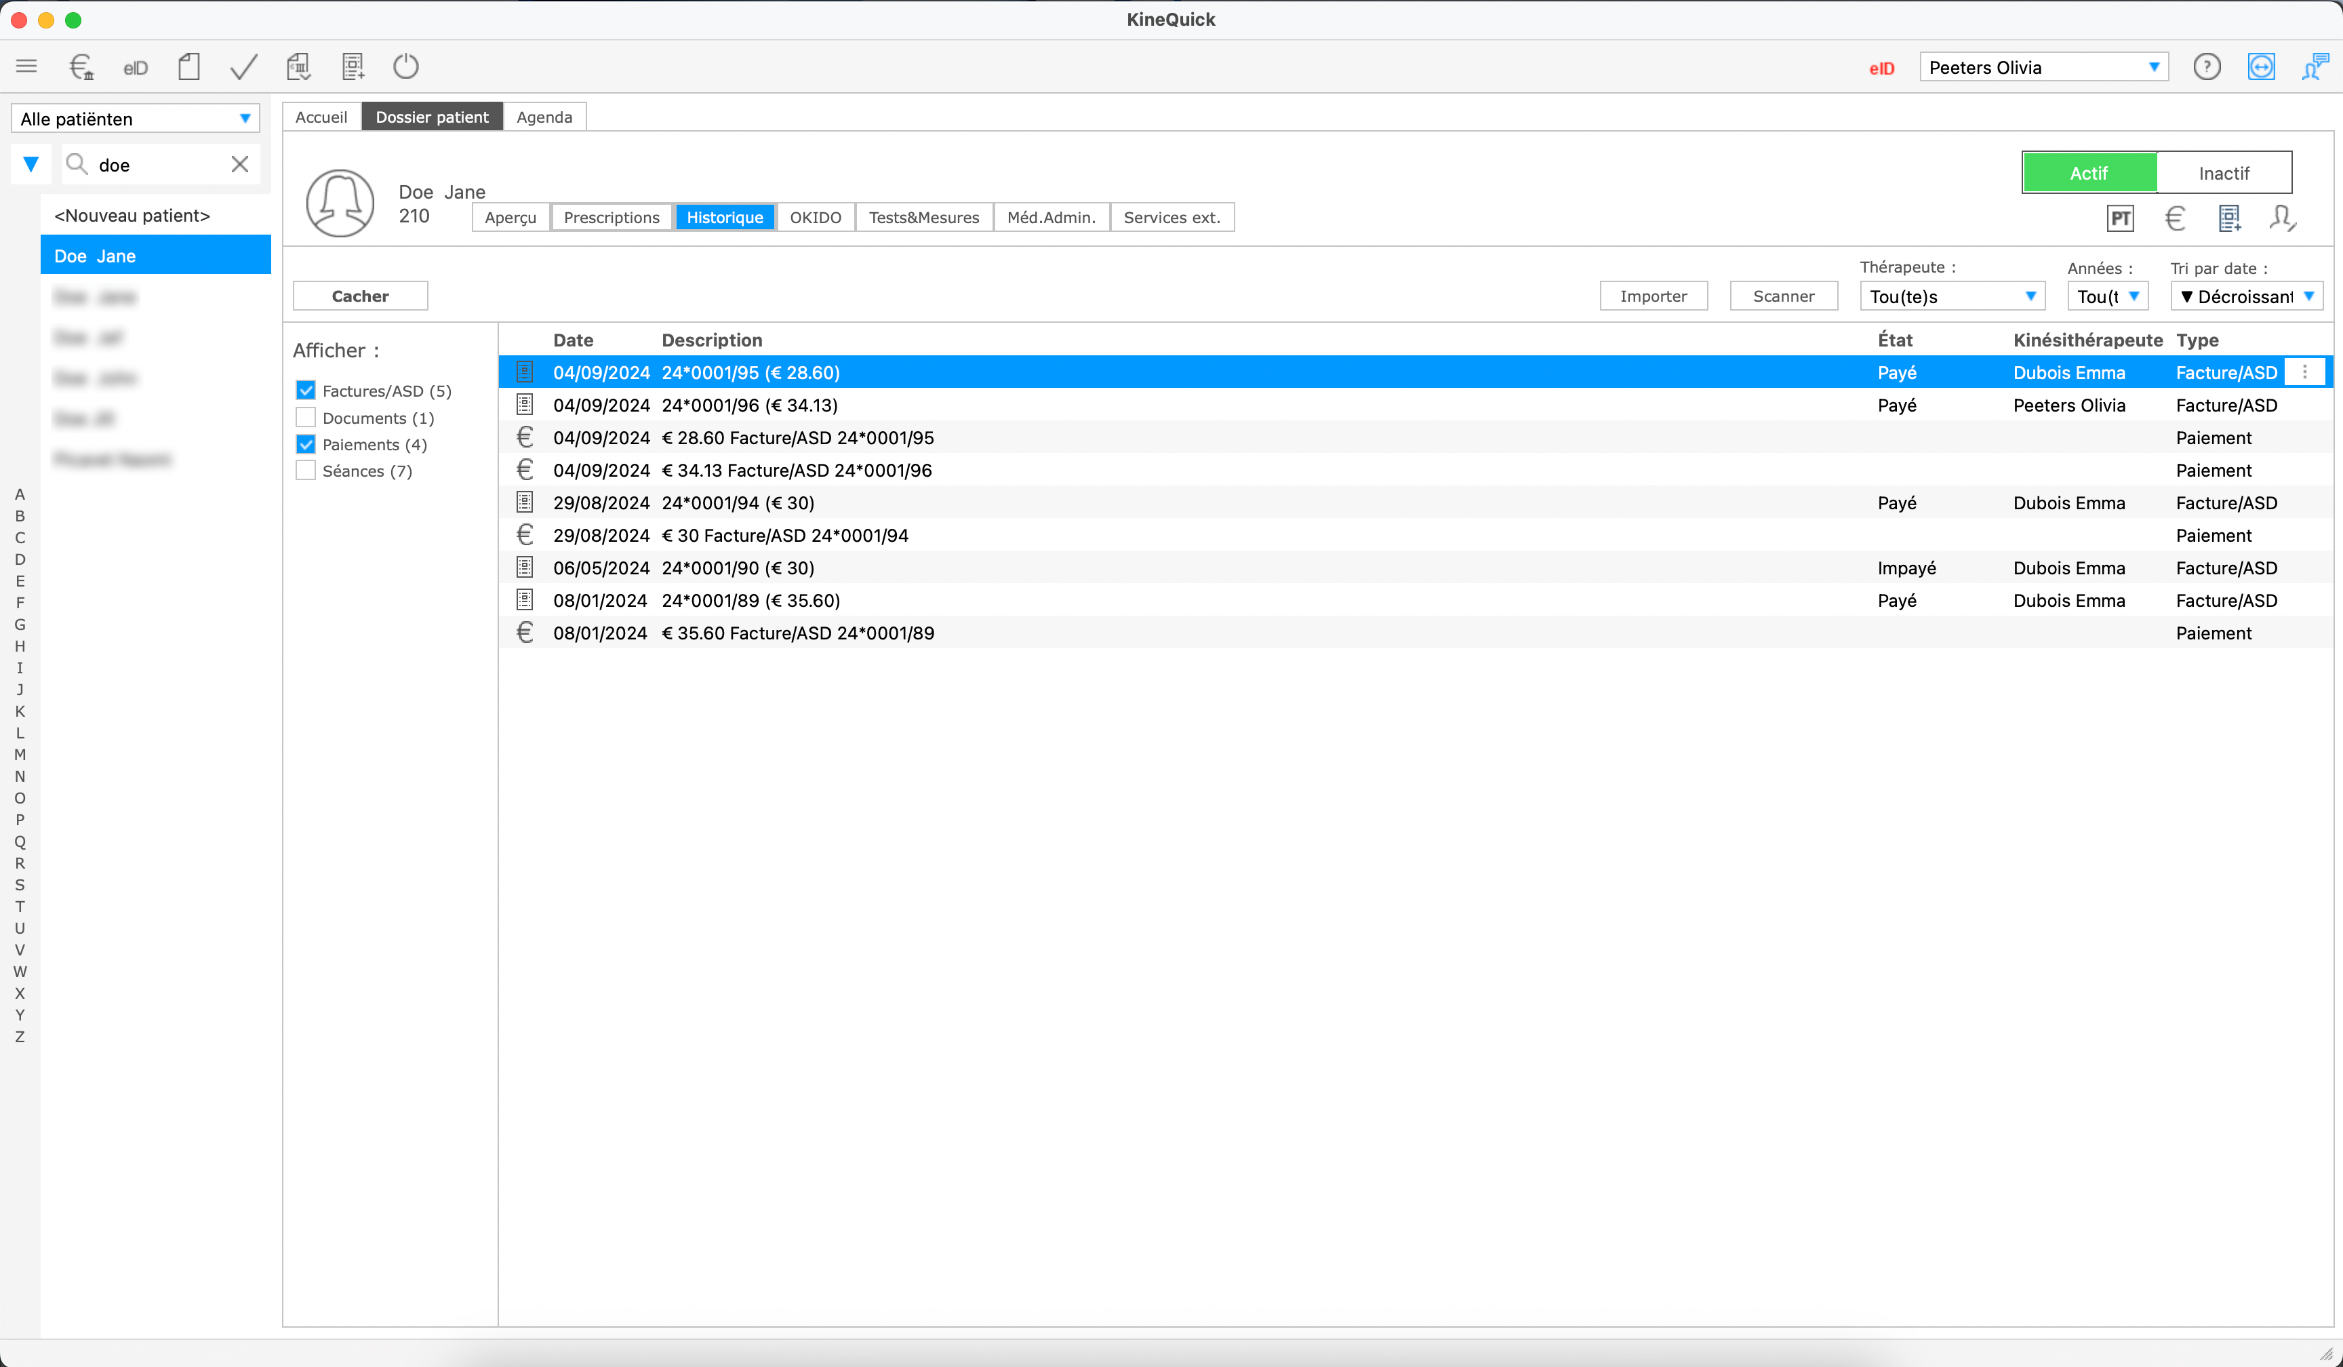Open the Tests&Mesures sub-tab

[924, 218]
